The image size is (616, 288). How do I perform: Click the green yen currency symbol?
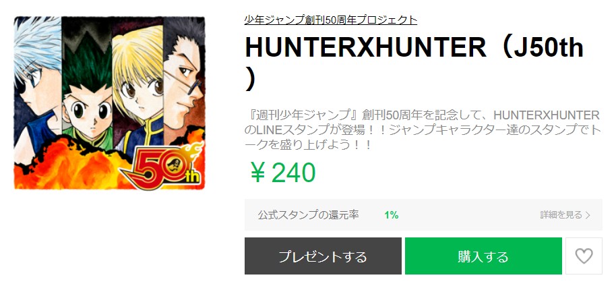(x=257, y=173)
